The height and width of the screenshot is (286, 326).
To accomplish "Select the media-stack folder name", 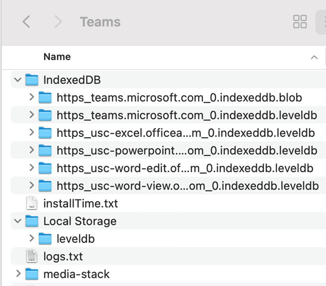I will point(76,274).
